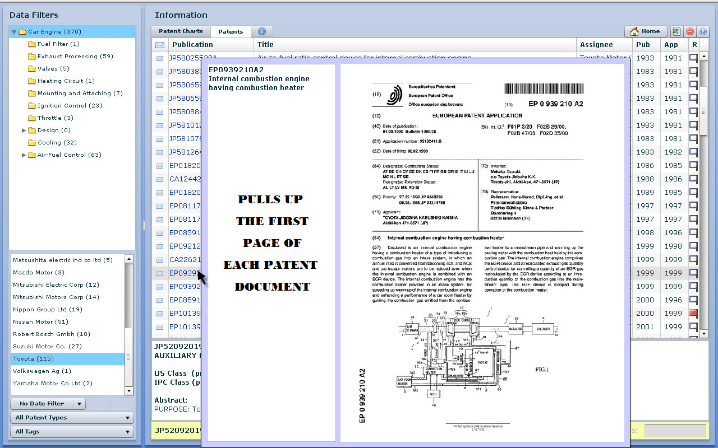This screenshot has width=718, height=448.
Task: Toggle the rating flag on the 1986 row
Action: point(694,165)
